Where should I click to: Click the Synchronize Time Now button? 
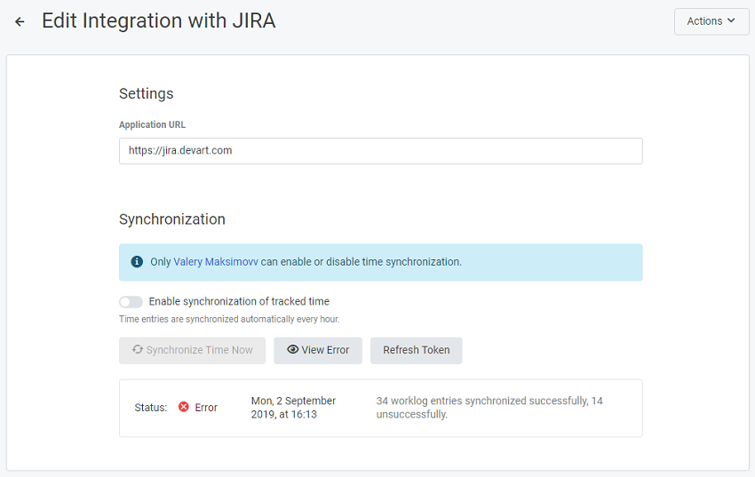(192, 350)
